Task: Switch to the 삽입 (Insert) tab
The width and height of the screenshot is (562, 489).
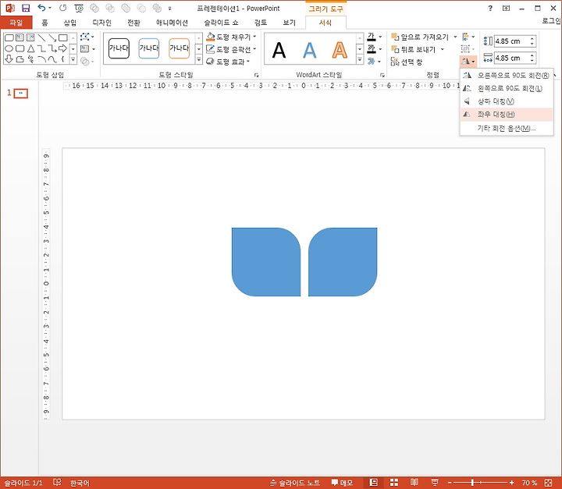Action: [x=70, y=22]
